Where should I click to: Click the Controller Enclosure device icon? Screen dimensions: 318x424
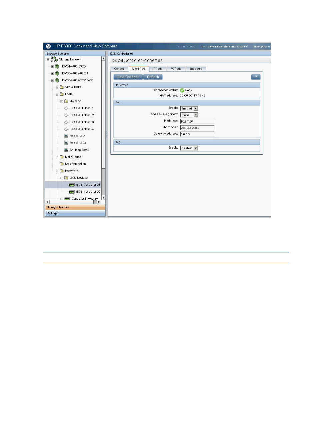pos(67,199)
